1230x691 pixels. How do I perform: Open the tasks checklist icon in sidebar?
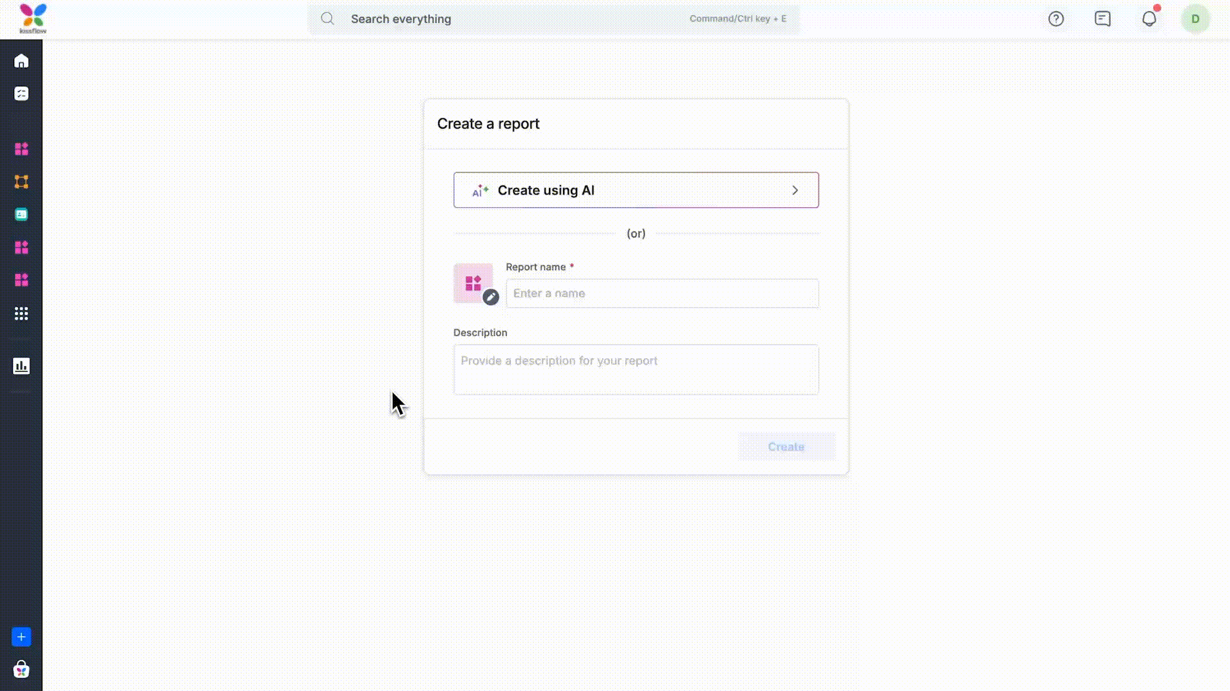(21, 94)
